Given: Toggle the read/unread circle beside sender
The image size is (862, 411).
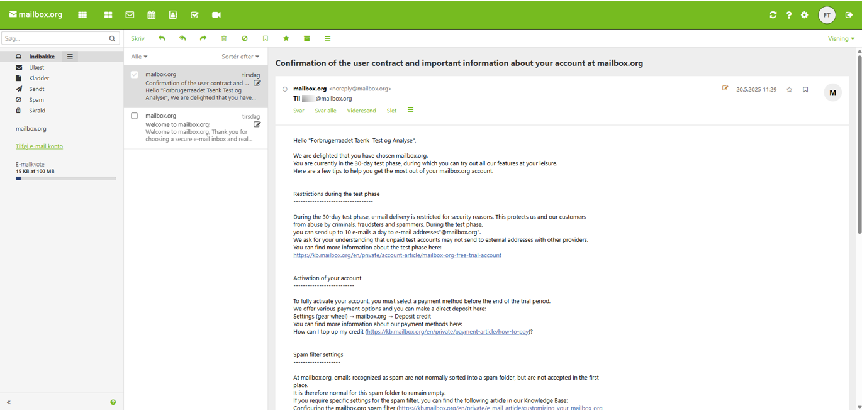Looking at the screenshot, I should click(285, 89).
